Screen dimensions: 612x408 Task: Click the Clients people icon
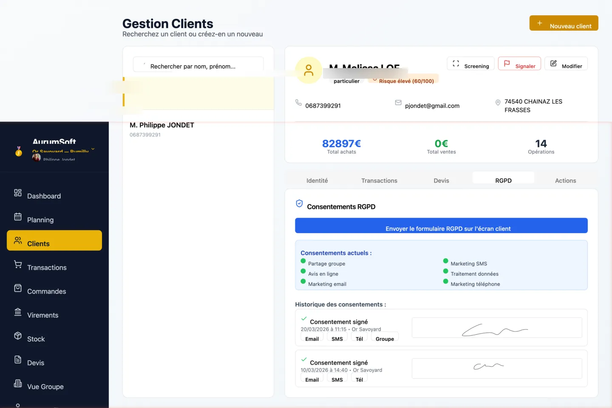[x=18, y=240]
